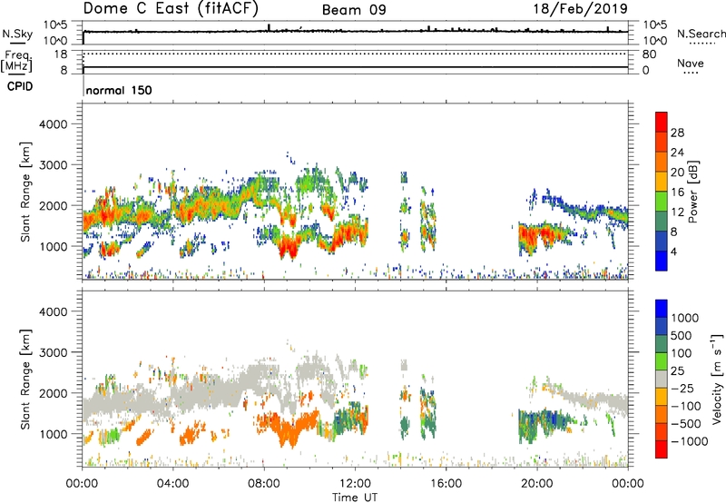
Task: Click the '4000' tick of the power panel
Action: click(54, 124)
